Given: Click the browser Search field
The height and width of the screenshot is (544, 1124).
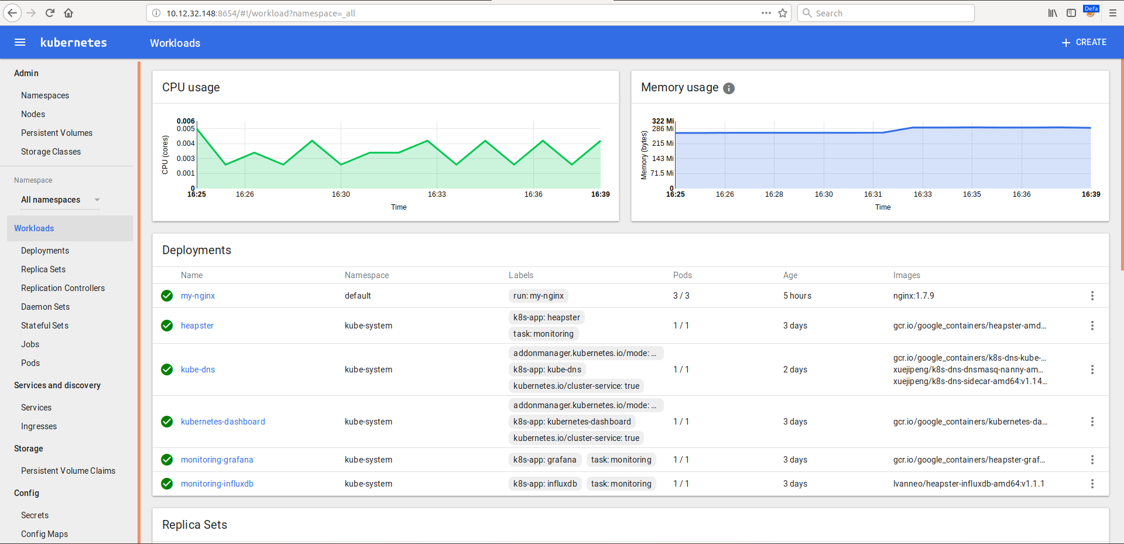Looking at the screenshot, I should [x=886, y=13].
